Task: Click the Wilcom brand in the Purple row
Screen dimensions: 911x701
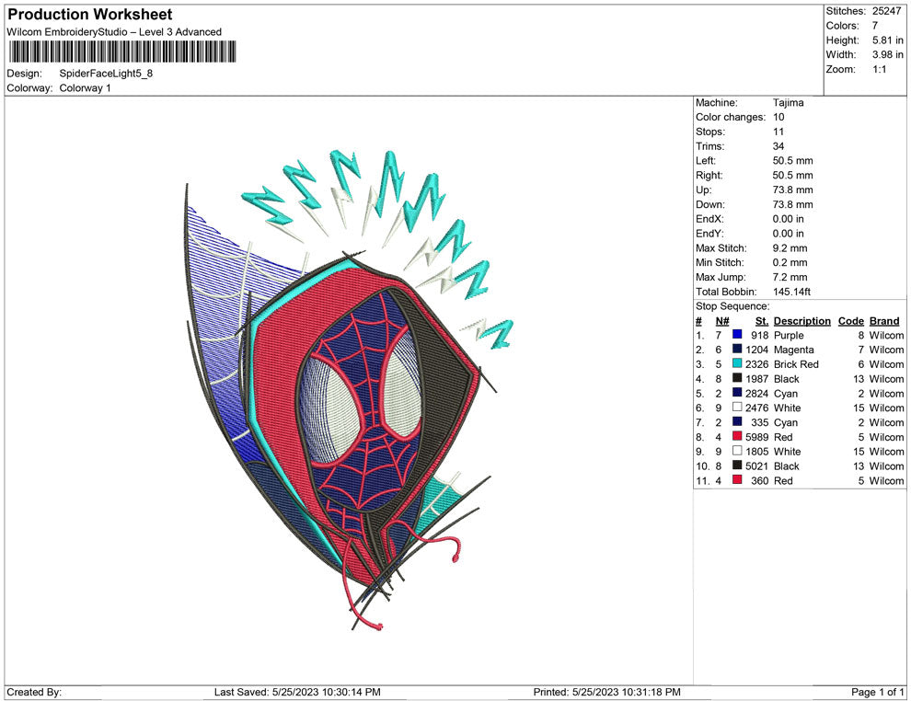Action: coord(886,336)
